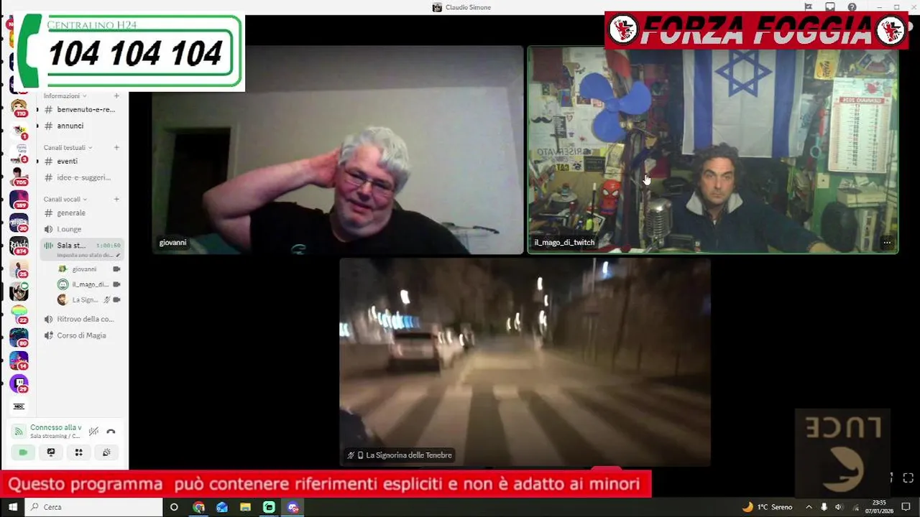This screenshot has width=920, height=517.
Task: Open the NDC server icon
Action: coord(19,406)
